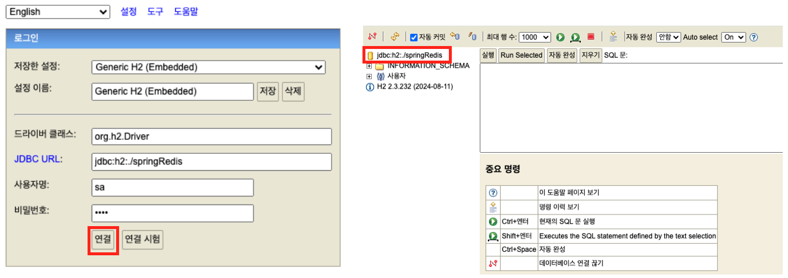Click the 자동 완성 button above editor

pos(562,55)
